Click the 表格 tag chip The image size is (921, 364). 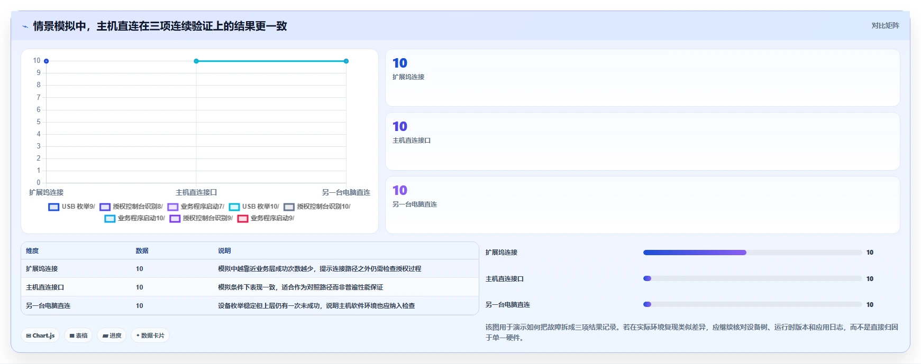click(x=78, y=335)
